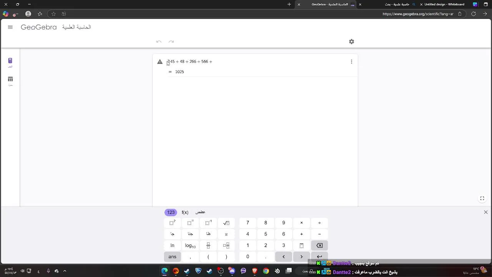Open Discord from taskbar

[x=232, y=271]
